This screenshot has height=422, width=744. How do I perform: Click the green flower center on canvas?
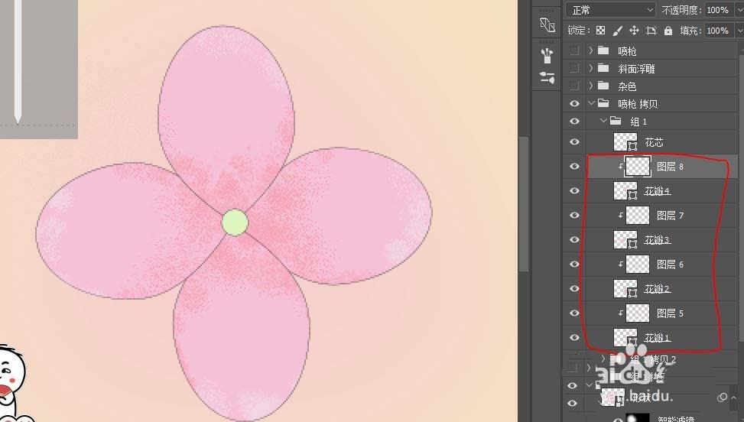click(x=235, y=222)
